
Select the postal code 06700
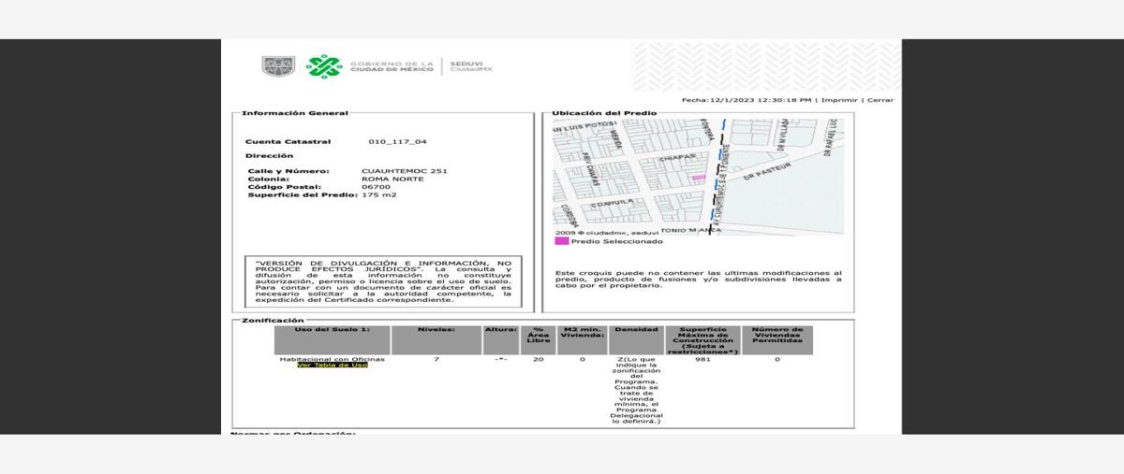coord(376,187)
